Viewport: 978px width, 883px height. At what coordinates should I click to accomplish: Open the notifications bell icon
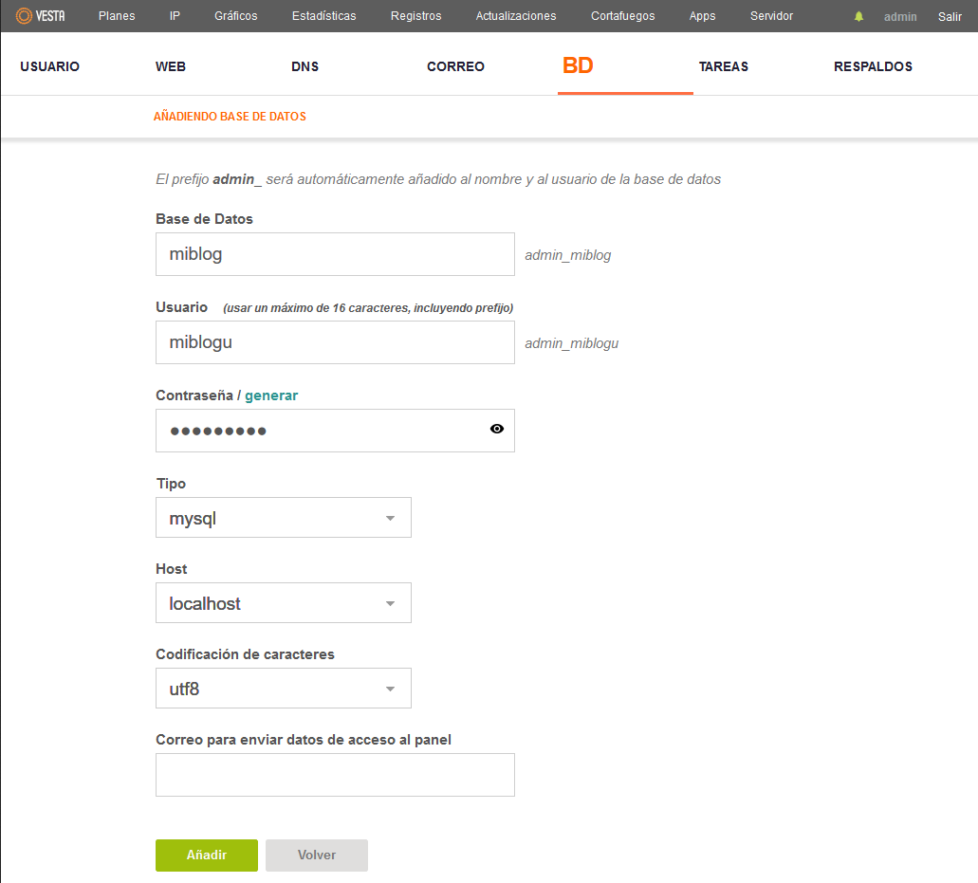[858, 16]
